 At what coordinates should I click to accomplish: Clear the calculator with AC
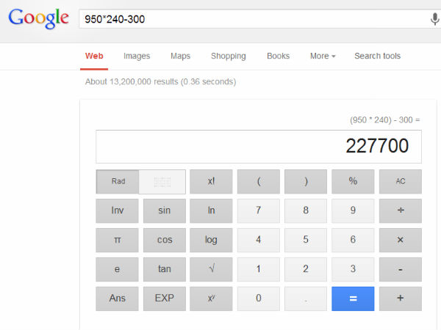coord(401,181)
